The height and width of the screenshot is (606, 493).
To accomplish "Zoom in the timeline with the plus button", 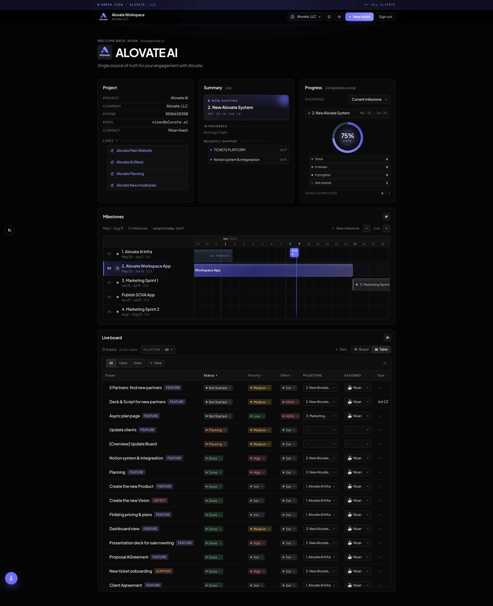I will pyautogui.click(x=386, y=228).
